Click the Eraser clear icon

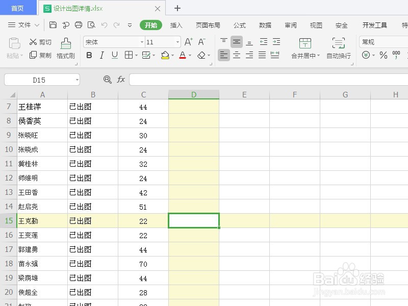(201, 55)
